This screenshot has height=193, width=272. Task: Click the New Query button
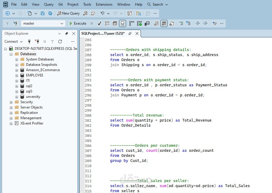[68, 13]
